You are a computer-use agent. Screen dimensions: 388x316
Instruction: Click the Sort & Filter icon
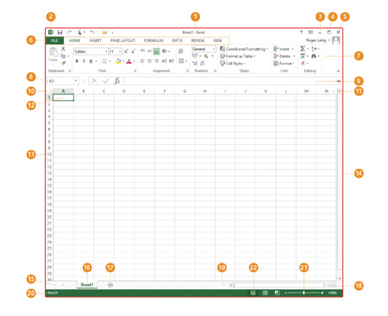point(314,49)
